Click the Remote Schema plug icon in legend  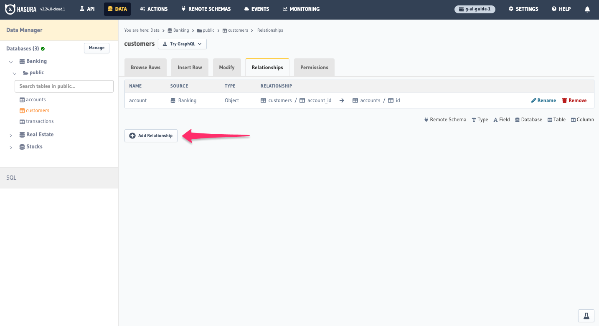point(426,119)
